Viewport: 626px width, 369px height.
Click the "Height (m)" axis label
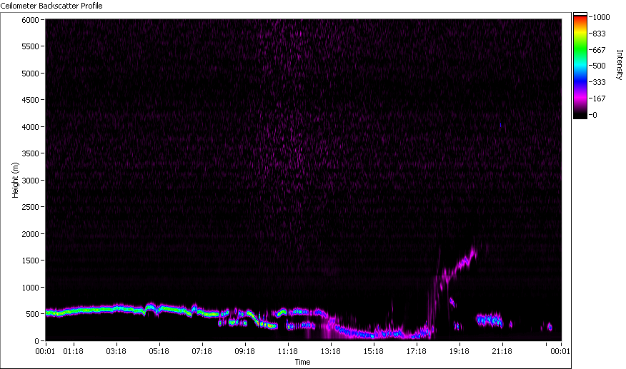[x=15, y=180]
